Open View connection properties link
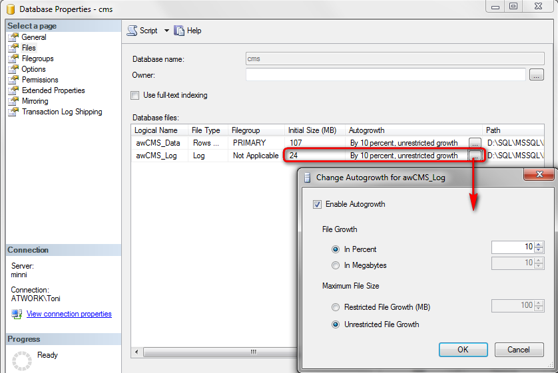The width and height of the screenshot is (558, 373). coord(69,314)
